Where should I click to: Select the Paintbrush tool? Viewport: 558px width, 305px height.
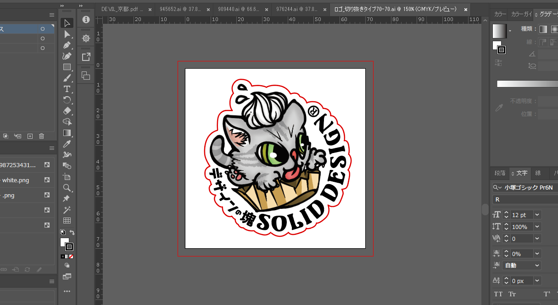pos(67,78)
